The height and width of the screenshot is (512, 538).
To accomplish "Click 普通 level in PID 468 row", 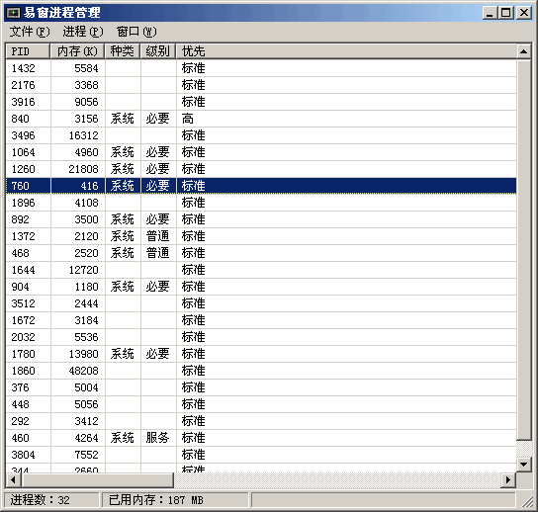I will [x=157, y=253].
